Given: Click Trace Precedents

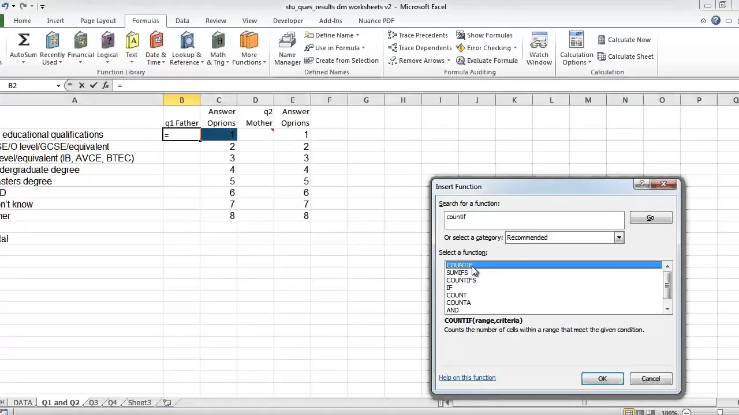Looking at the screenshot, I should (418, 35).
